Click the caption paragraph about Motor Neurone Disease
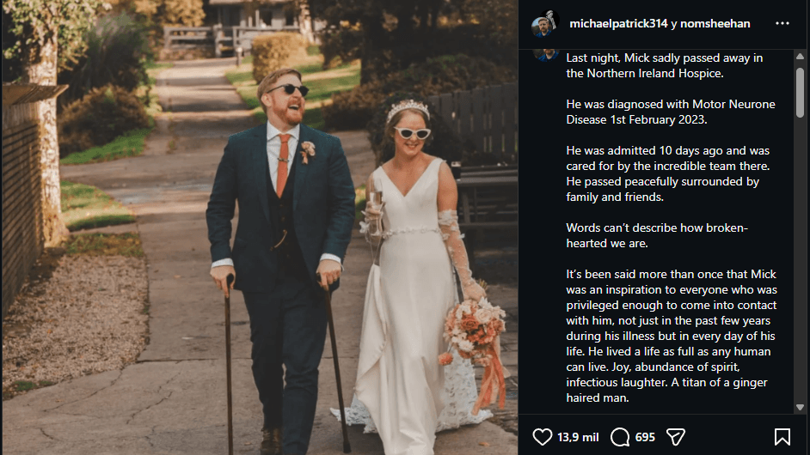Screen dimensions: 810x455 (670, 112)
